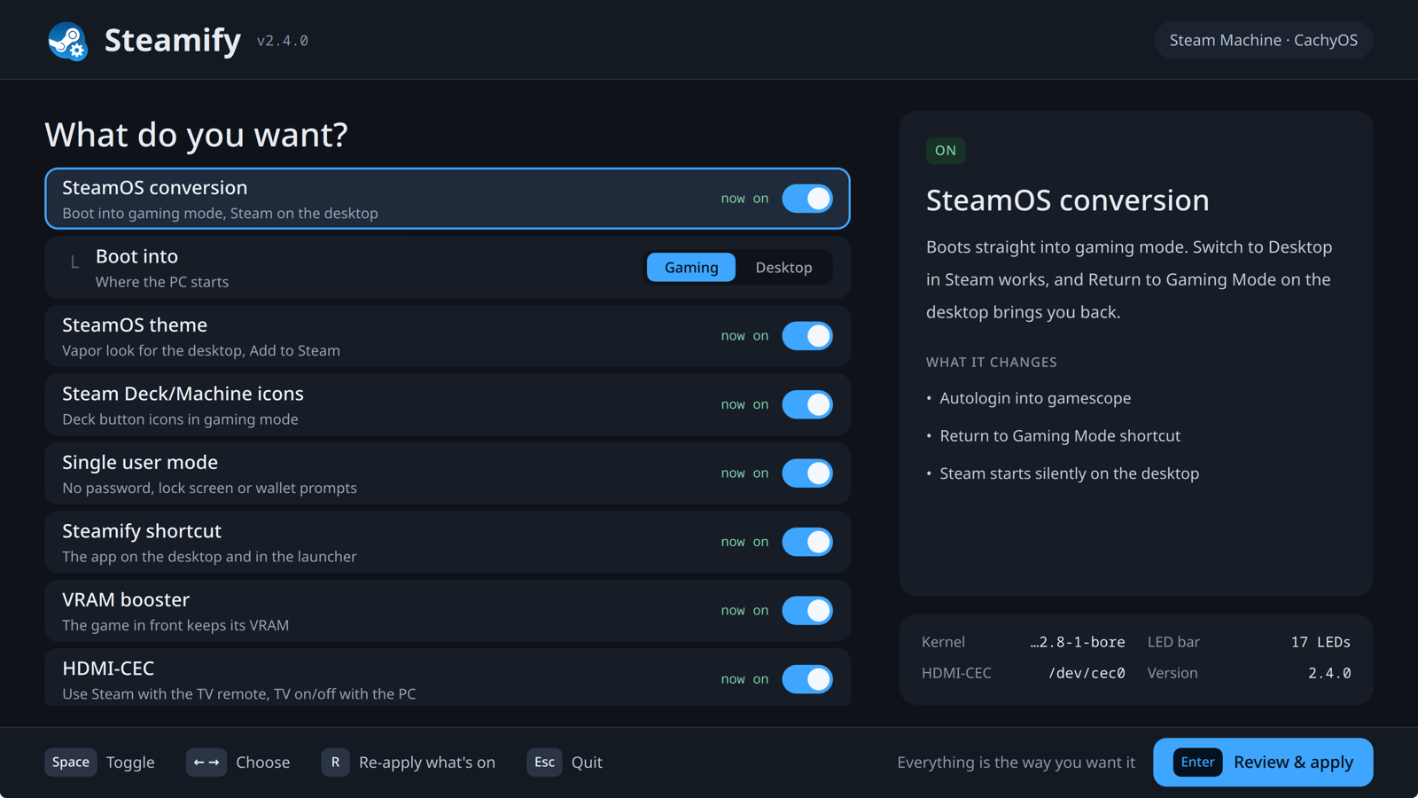The width and height of the screenshot is (1418, 798).
Task: Select the Single user mode row title
Action: [x=140, y=463]
